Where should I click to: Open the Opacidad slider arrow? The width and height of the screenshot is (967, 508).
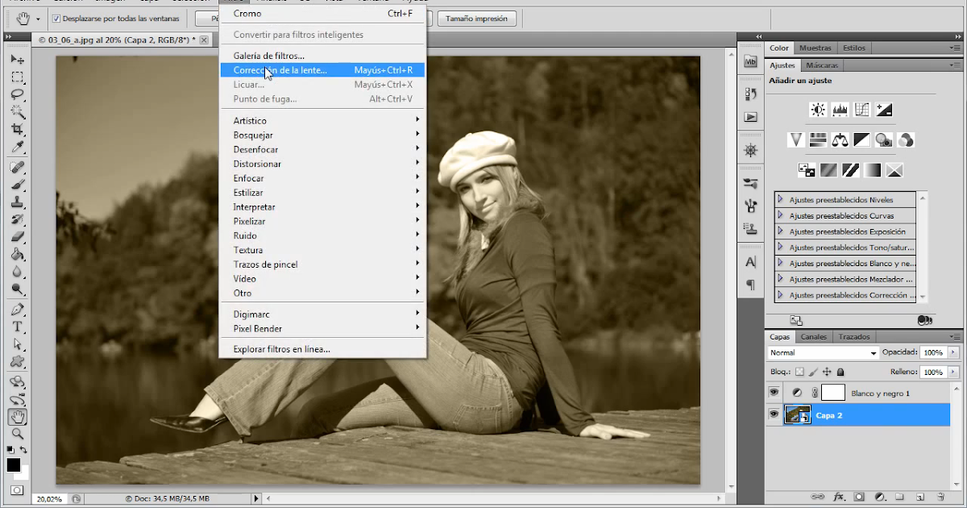(x=955, y=353)
